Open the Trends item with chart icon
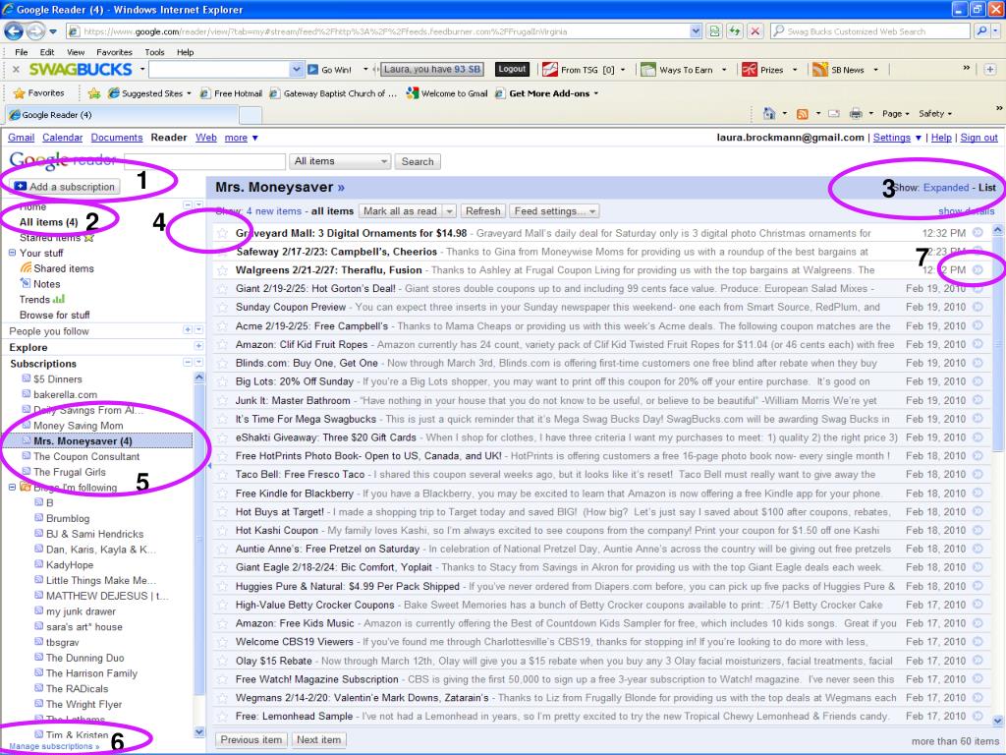The image size is (1006, 755). pyautogui.click(x=41, y=299)
